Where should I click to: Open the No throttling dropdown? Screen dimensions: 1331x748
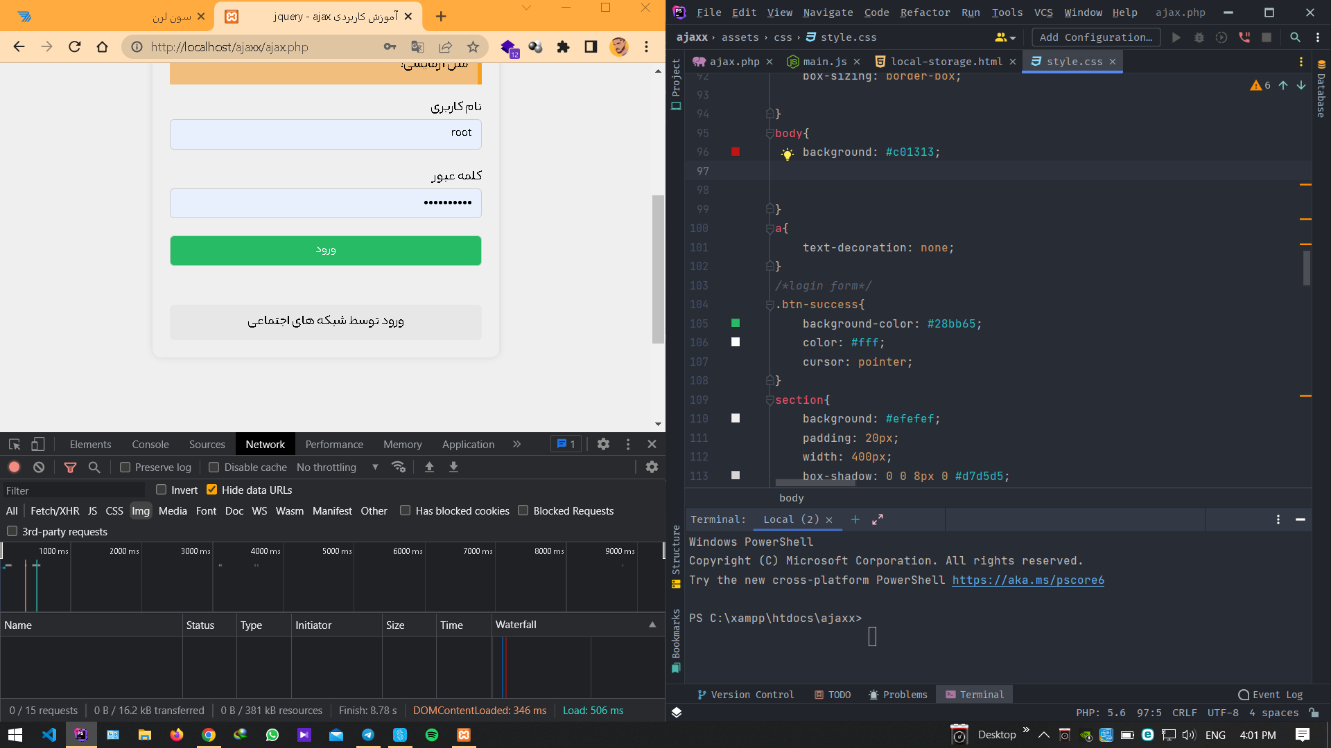338,467
